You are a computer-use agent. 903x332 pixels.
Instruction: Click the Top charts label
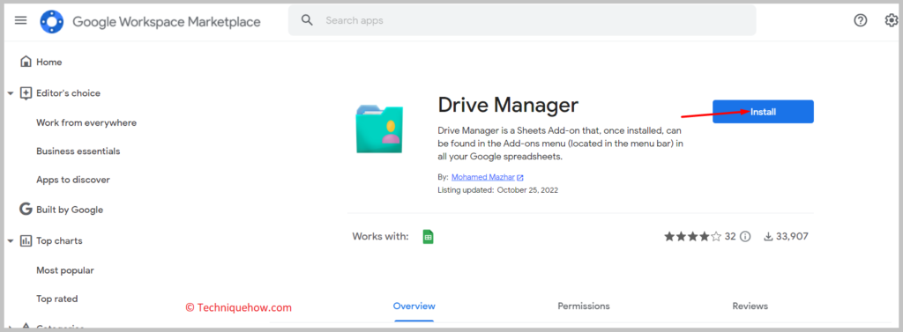pyautogui.click(x=59, y=241)
